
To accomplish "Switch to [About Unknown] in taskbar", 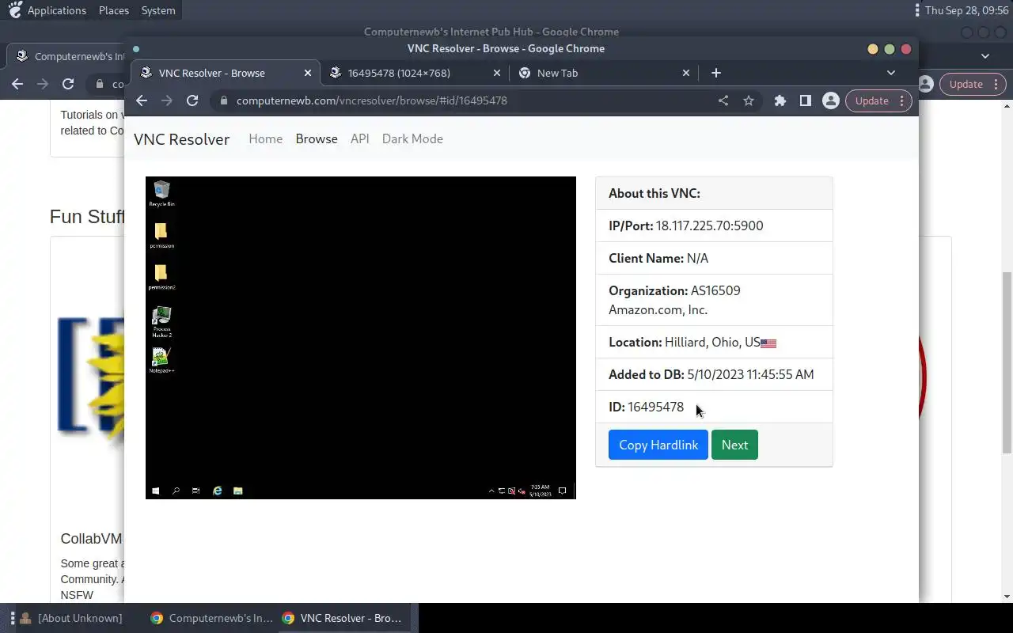I will pos(72,618).
